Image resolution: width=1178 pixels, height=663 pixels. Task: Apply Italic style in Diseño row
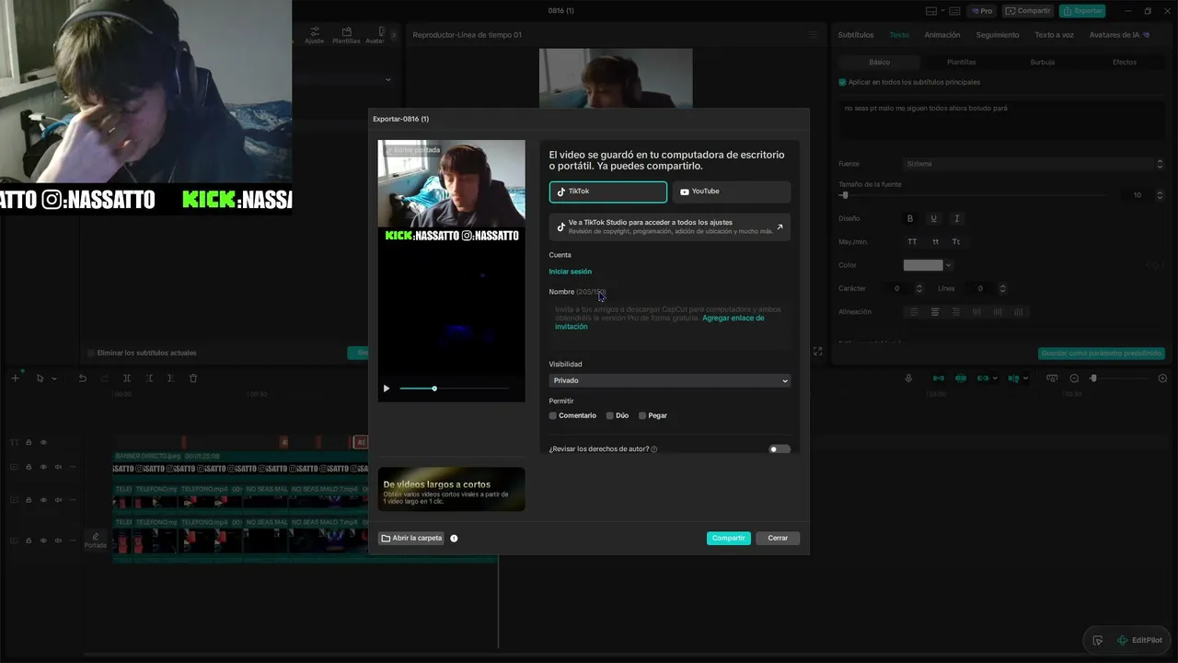click(x=956, y=219)
